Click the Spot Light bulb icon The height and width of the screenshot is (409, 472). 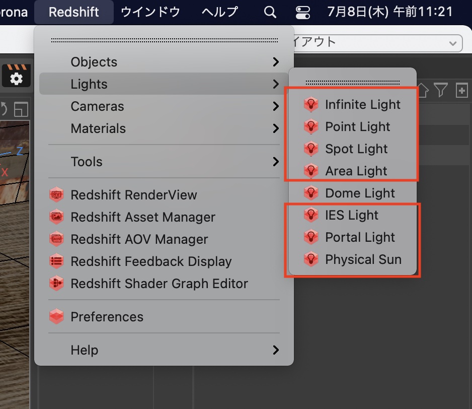(311, 149)
